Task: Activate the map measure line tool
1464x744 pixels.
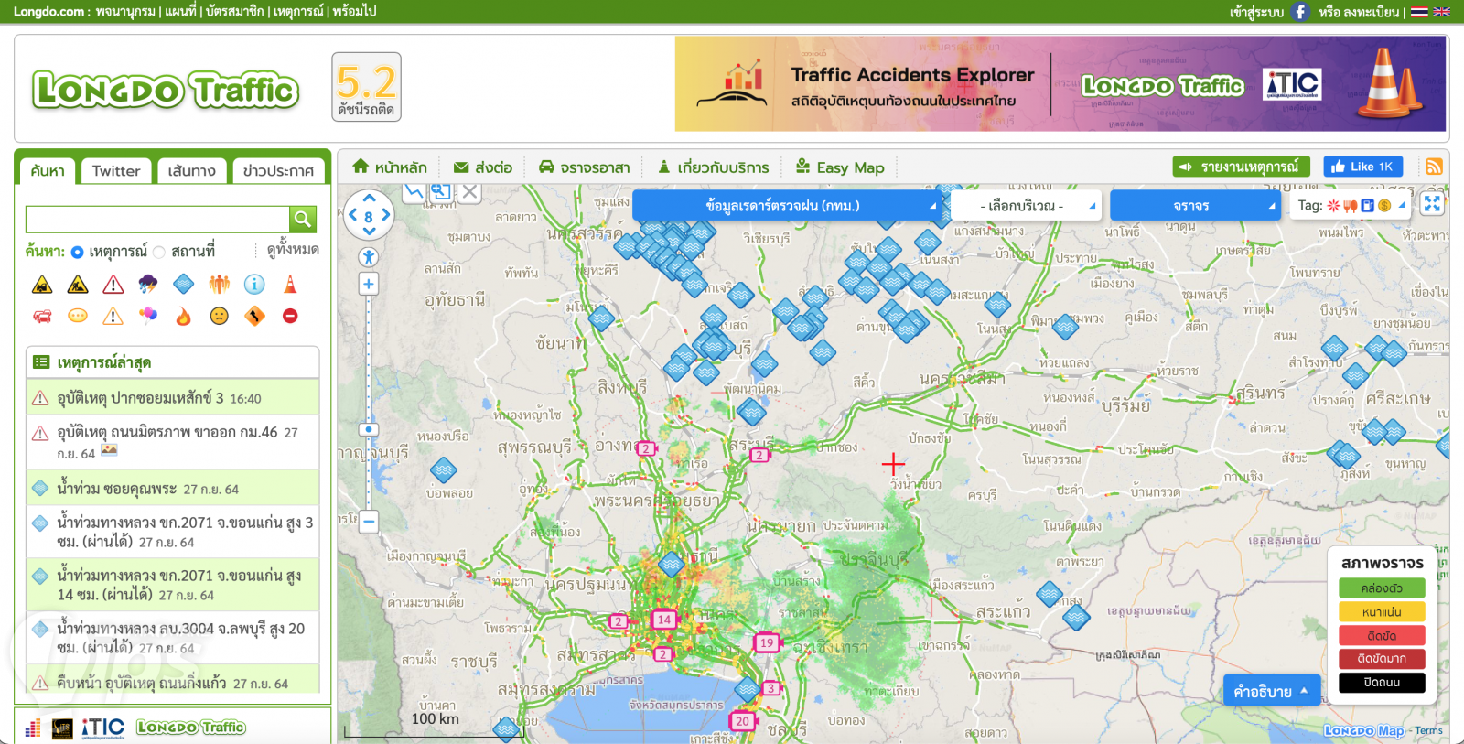Action: tap(414, 191)
